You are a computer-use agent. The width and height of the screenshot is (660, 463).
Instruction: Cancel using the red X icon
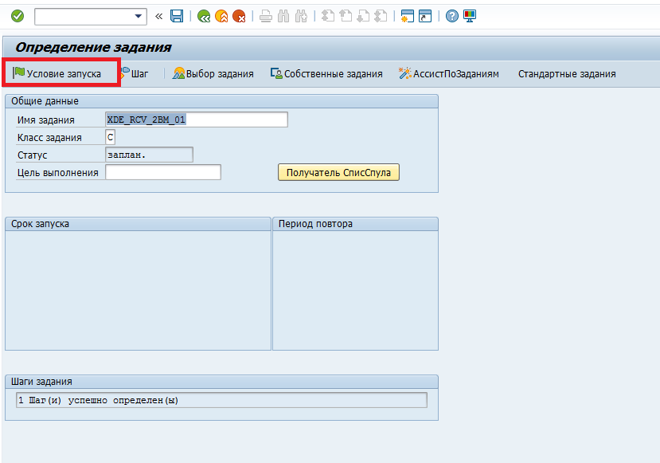239,16
